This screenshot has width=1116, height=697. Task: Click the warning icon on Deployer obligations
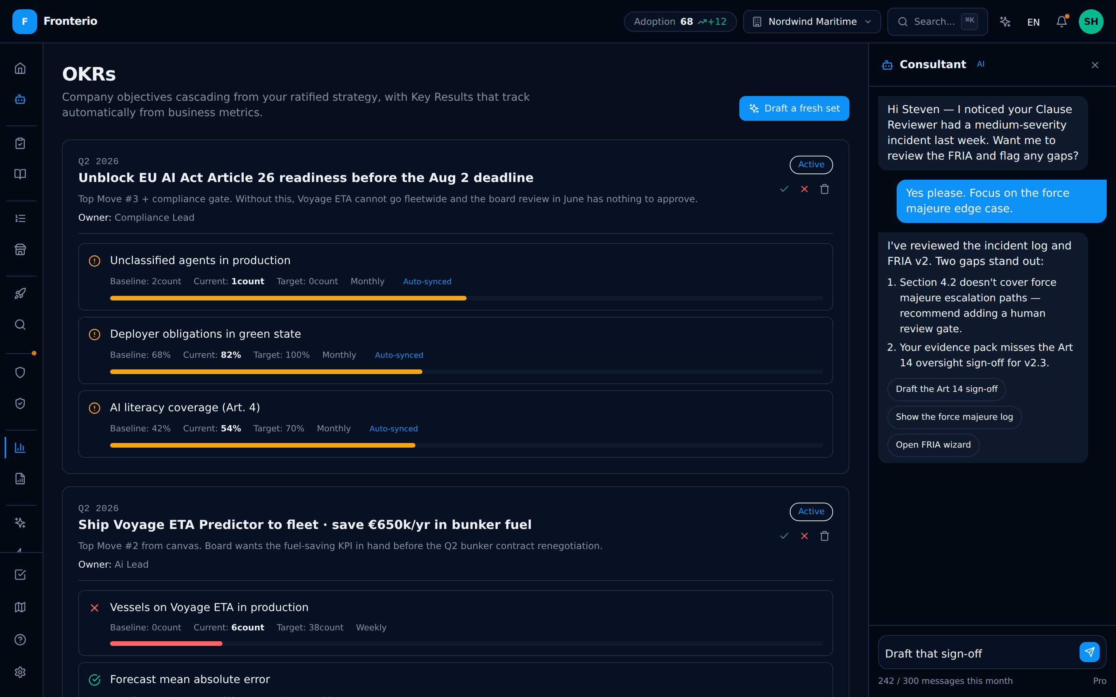point(95,334)
